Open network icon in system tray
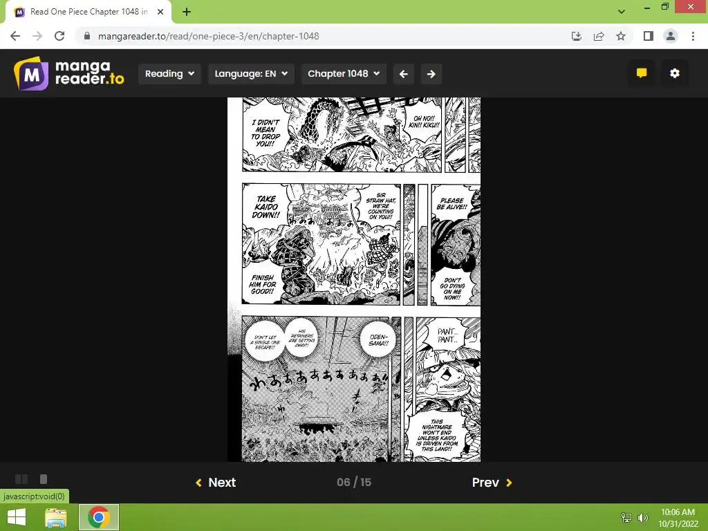Screen dimensions: 708x531 coord(626,517)
